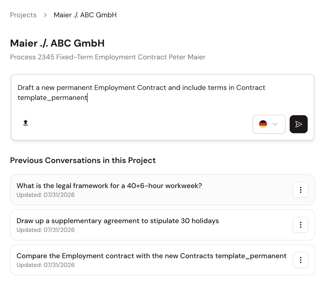The height and width of the screenshot is (298, 325).
Task: Click the Updated date under workweek conversation
Action: pyautogui.click(x=46, y=195)
